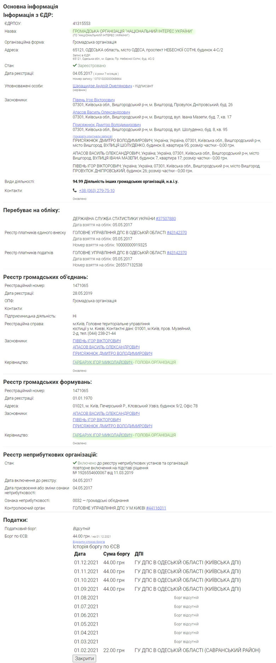Viewport: 276px width, 663px height.
Task: Open Шарашидзе Андрій Омелянович signatory link
Action: (102, 86)
